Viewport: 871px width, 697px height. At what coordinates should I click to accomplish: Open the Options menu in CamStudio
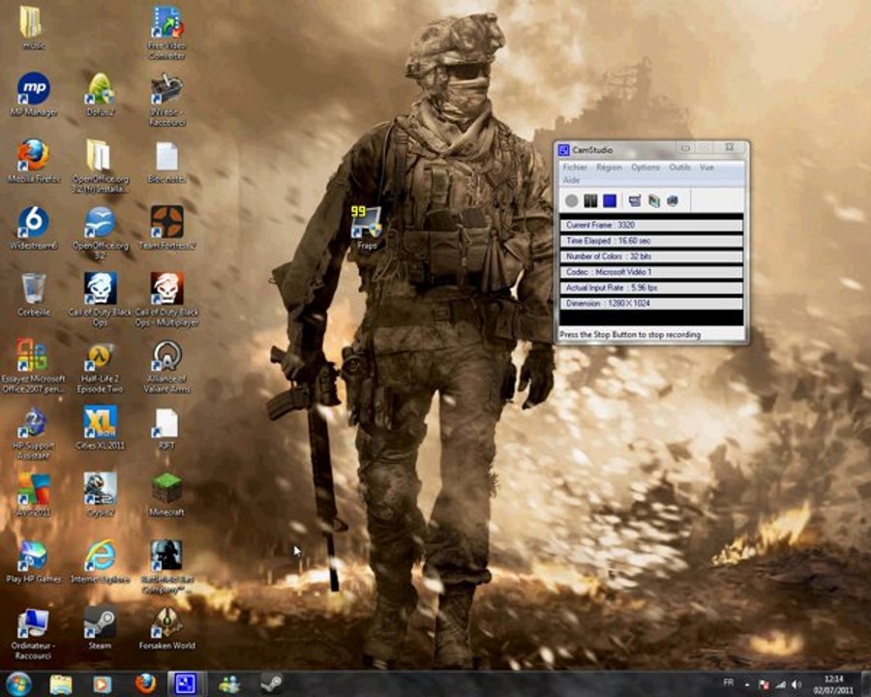click(x=646, y=167)
